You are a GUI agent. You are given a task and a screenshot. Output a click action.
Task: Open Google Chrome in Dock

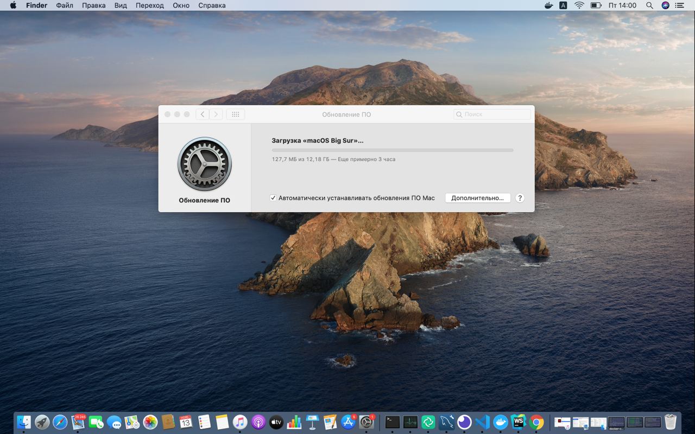pos(536,422)
